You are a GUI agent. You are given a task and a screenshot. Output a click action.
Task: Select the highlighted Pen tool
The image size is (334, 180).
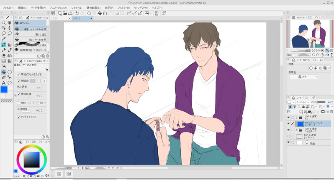click(x=3, y=45)
